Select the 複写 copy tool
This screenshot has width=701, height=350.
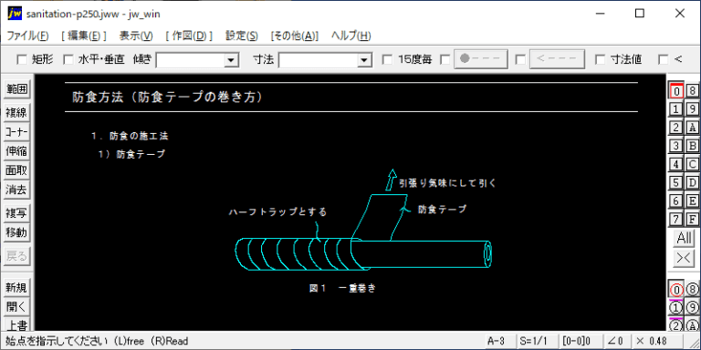(16, 213)
